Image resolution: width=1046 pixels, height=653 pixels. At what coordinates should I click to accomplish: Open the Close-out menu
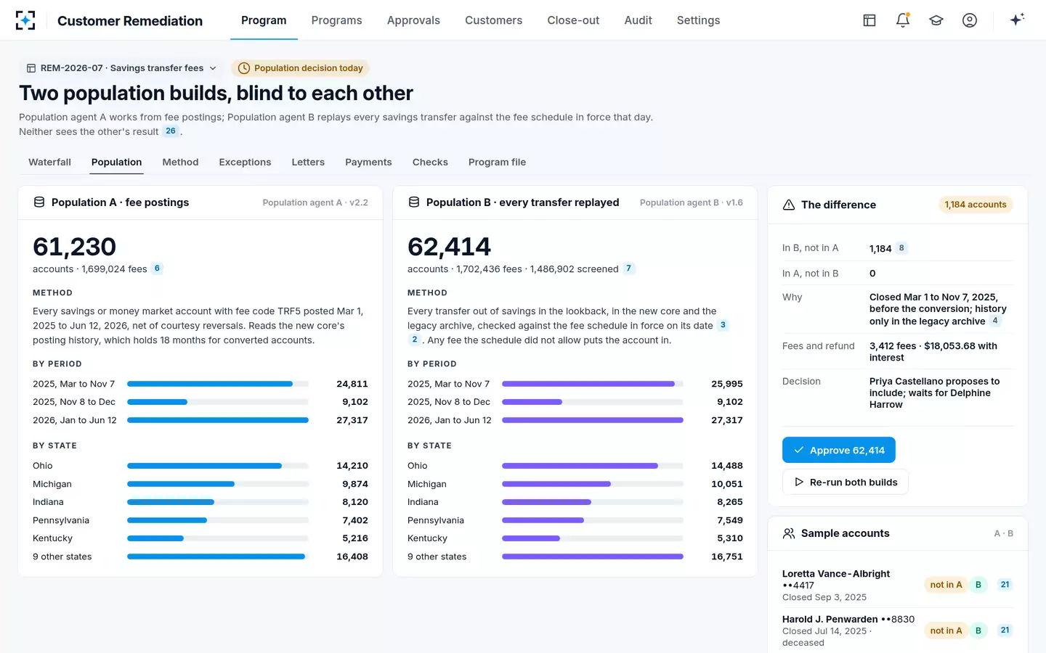tap(573, 20)
